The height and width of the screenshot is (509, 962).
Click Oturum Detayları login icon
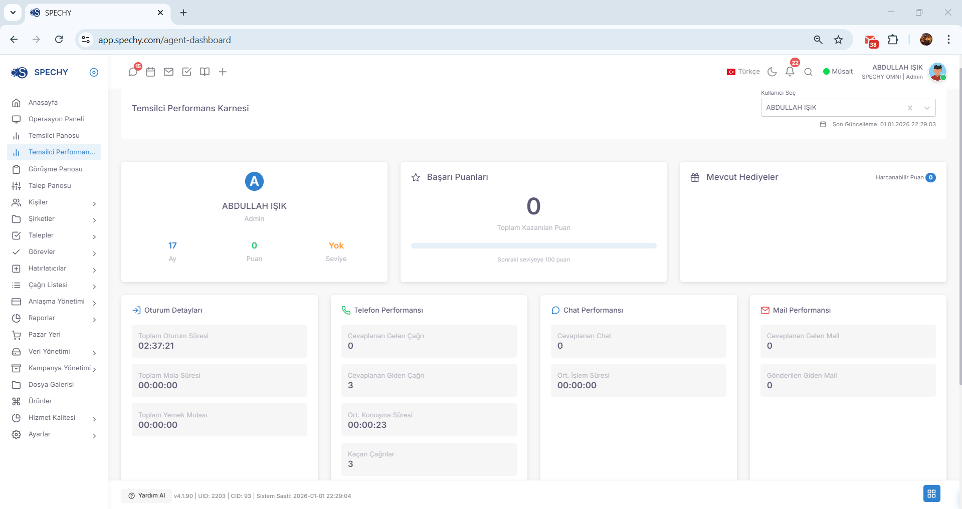tap(136, 310)
